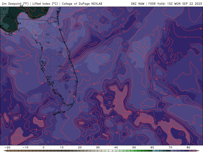203x152 pixels.
Task: Click the -20 label on the color scale
Action: point(7,147)
